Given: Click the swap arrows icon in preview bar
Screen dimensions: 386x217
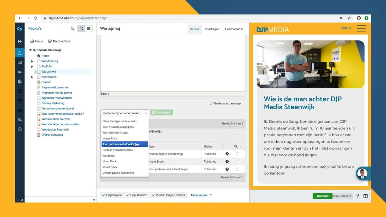Looking at the screenshot, I should click(x=358, y=196).
